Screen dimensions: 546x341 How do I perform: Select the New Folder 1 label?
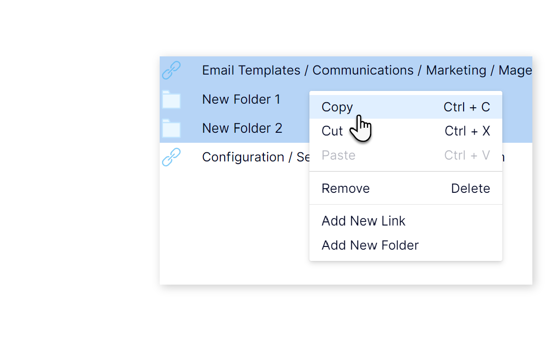pyautogui.click(x=241, y=99)
